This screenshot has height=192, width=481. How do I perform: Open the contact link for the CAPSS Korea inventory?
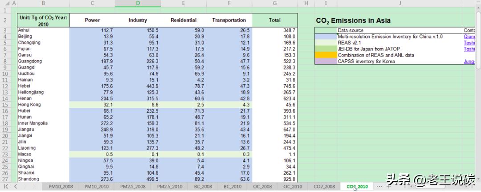tap(469, 61)
